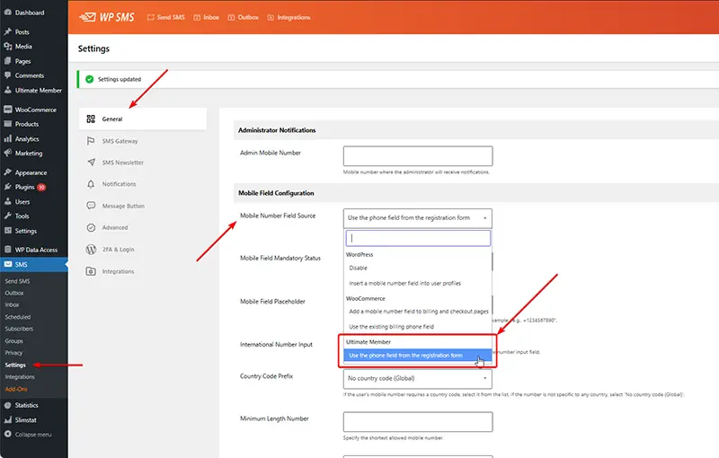Open Add-Ons link in SMS submenu
The width and height of the screenshot is (719, 458).
(16, 389)
